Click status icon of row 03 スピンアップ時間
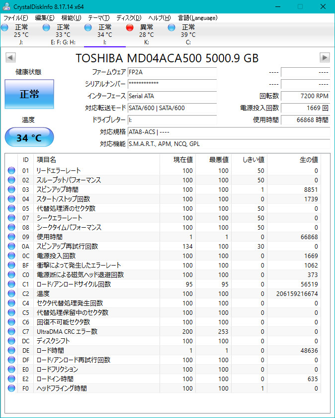The image size is (335, 418). point(11,189)
